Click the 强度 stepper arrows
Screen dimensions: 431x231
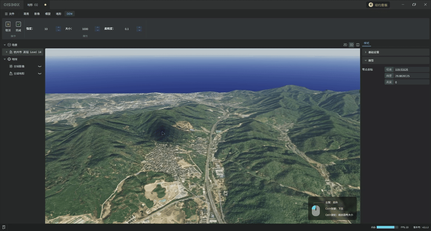pos(58,29)
